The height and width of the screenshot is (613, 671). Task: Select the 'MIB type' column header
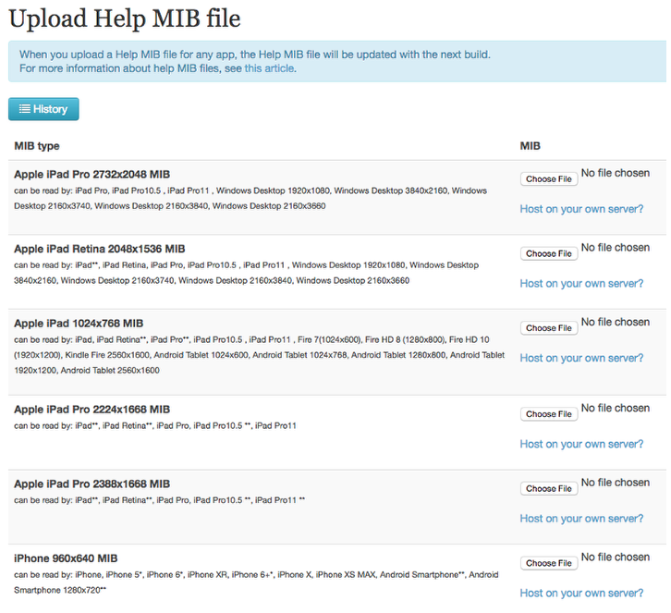pyautogui.click(x=37, y=146)
